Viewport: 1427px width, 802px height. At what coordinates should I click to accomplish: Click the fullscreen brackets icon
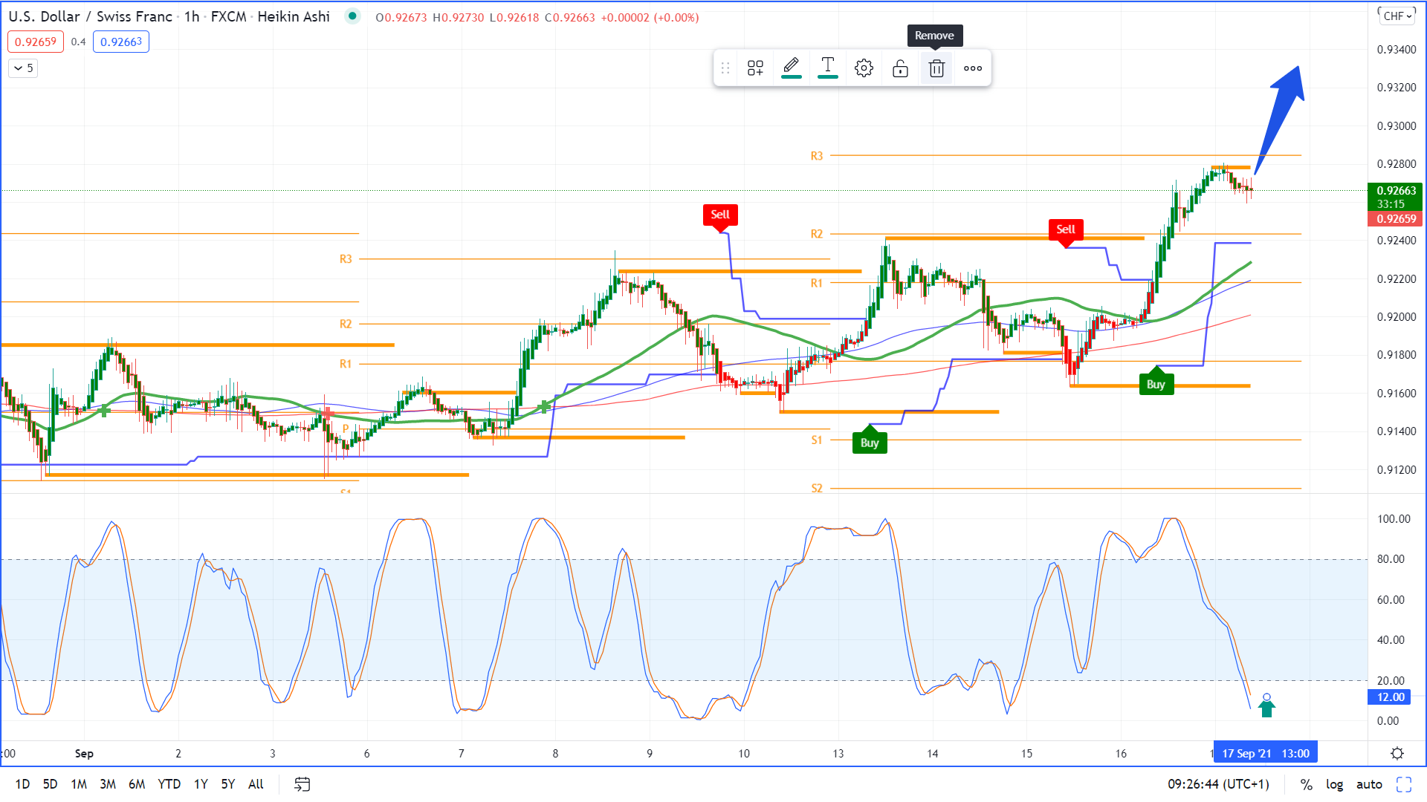1404,784
